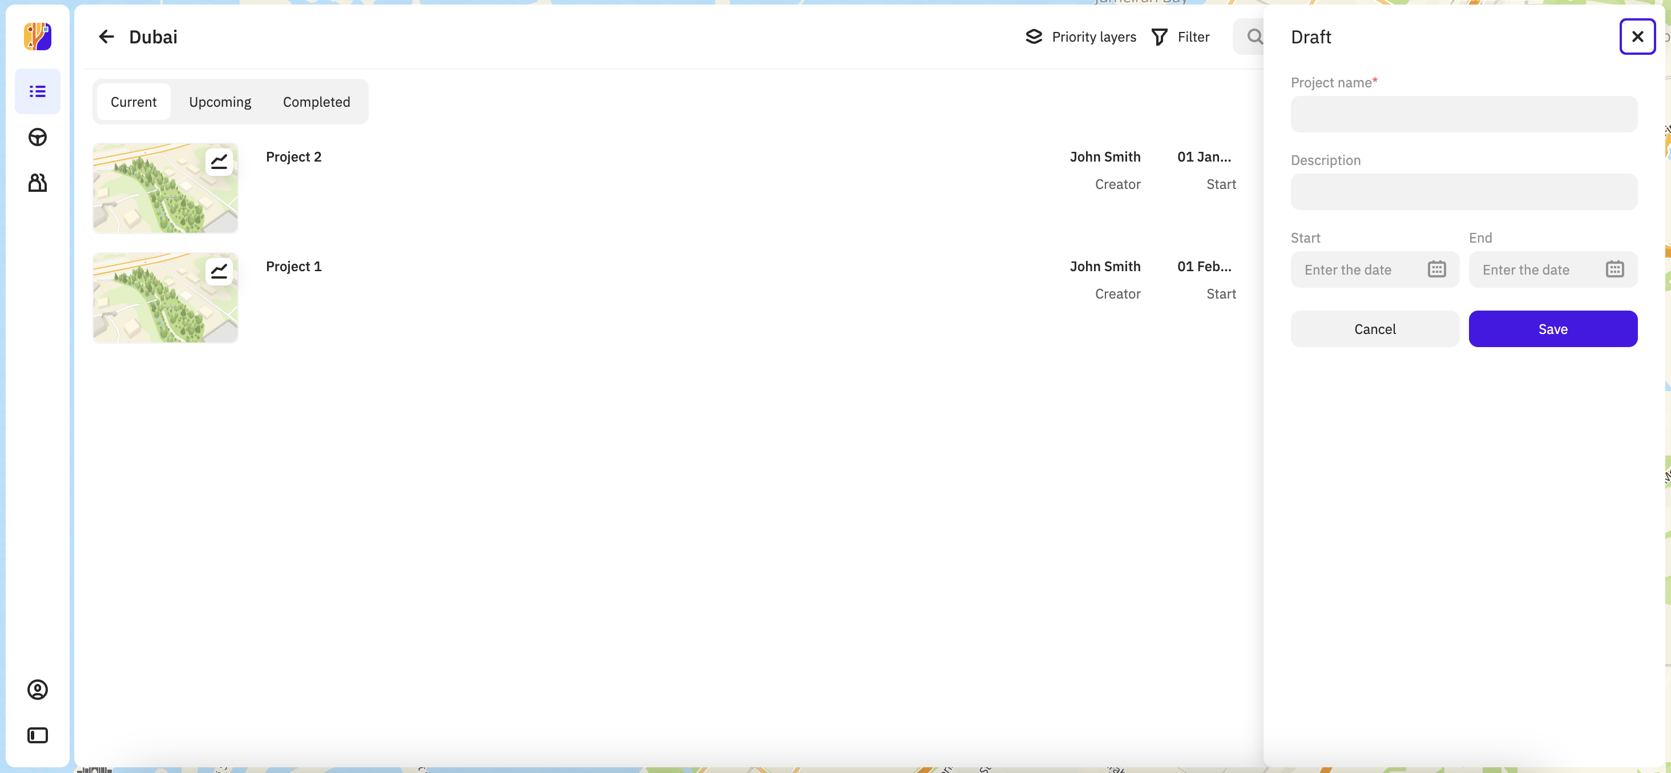Open the binoculars sidebar icon
The image size is (1671, 773).
[38, 183]
